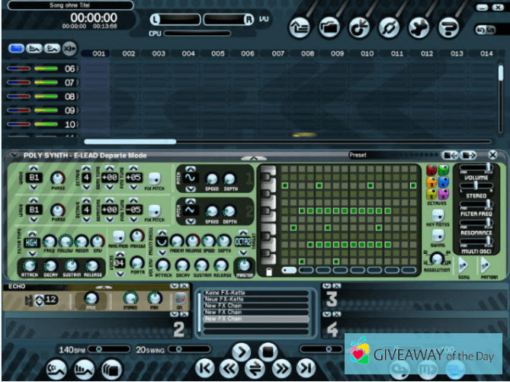Click the horizontal arrangement scrollbar
This screenshot has height=382, width=510.
point(130,141)
